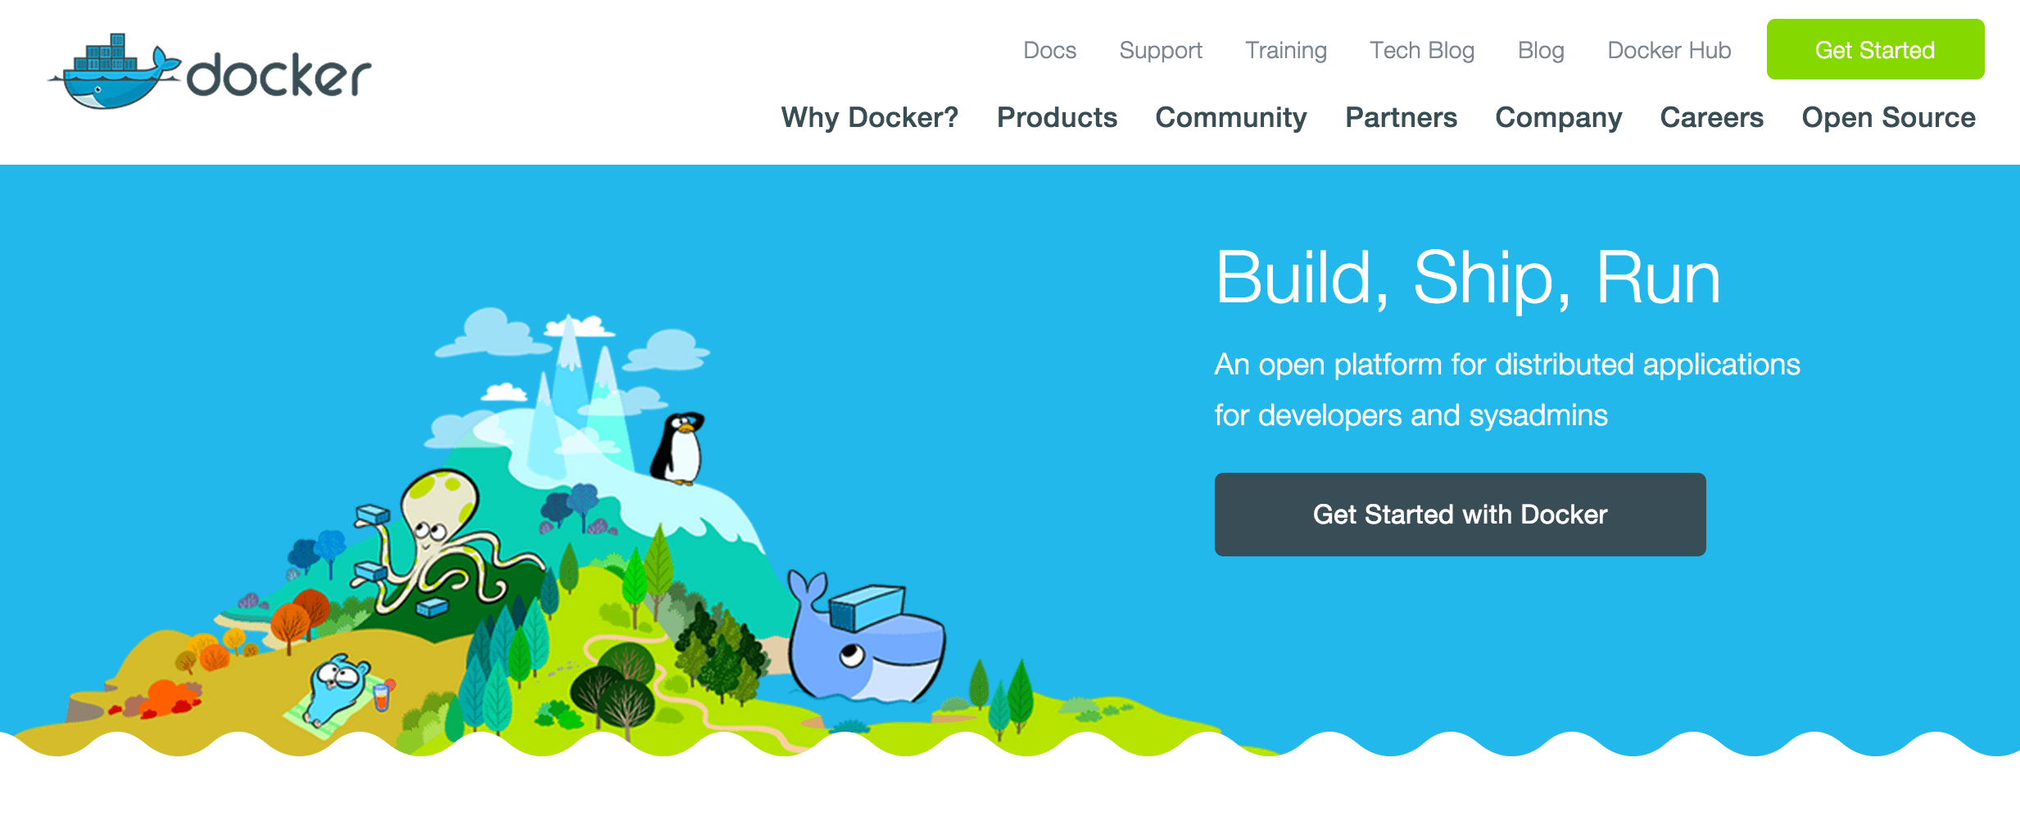Open the Training link
2020x821 pixels.
click(x=1286, y=51)
